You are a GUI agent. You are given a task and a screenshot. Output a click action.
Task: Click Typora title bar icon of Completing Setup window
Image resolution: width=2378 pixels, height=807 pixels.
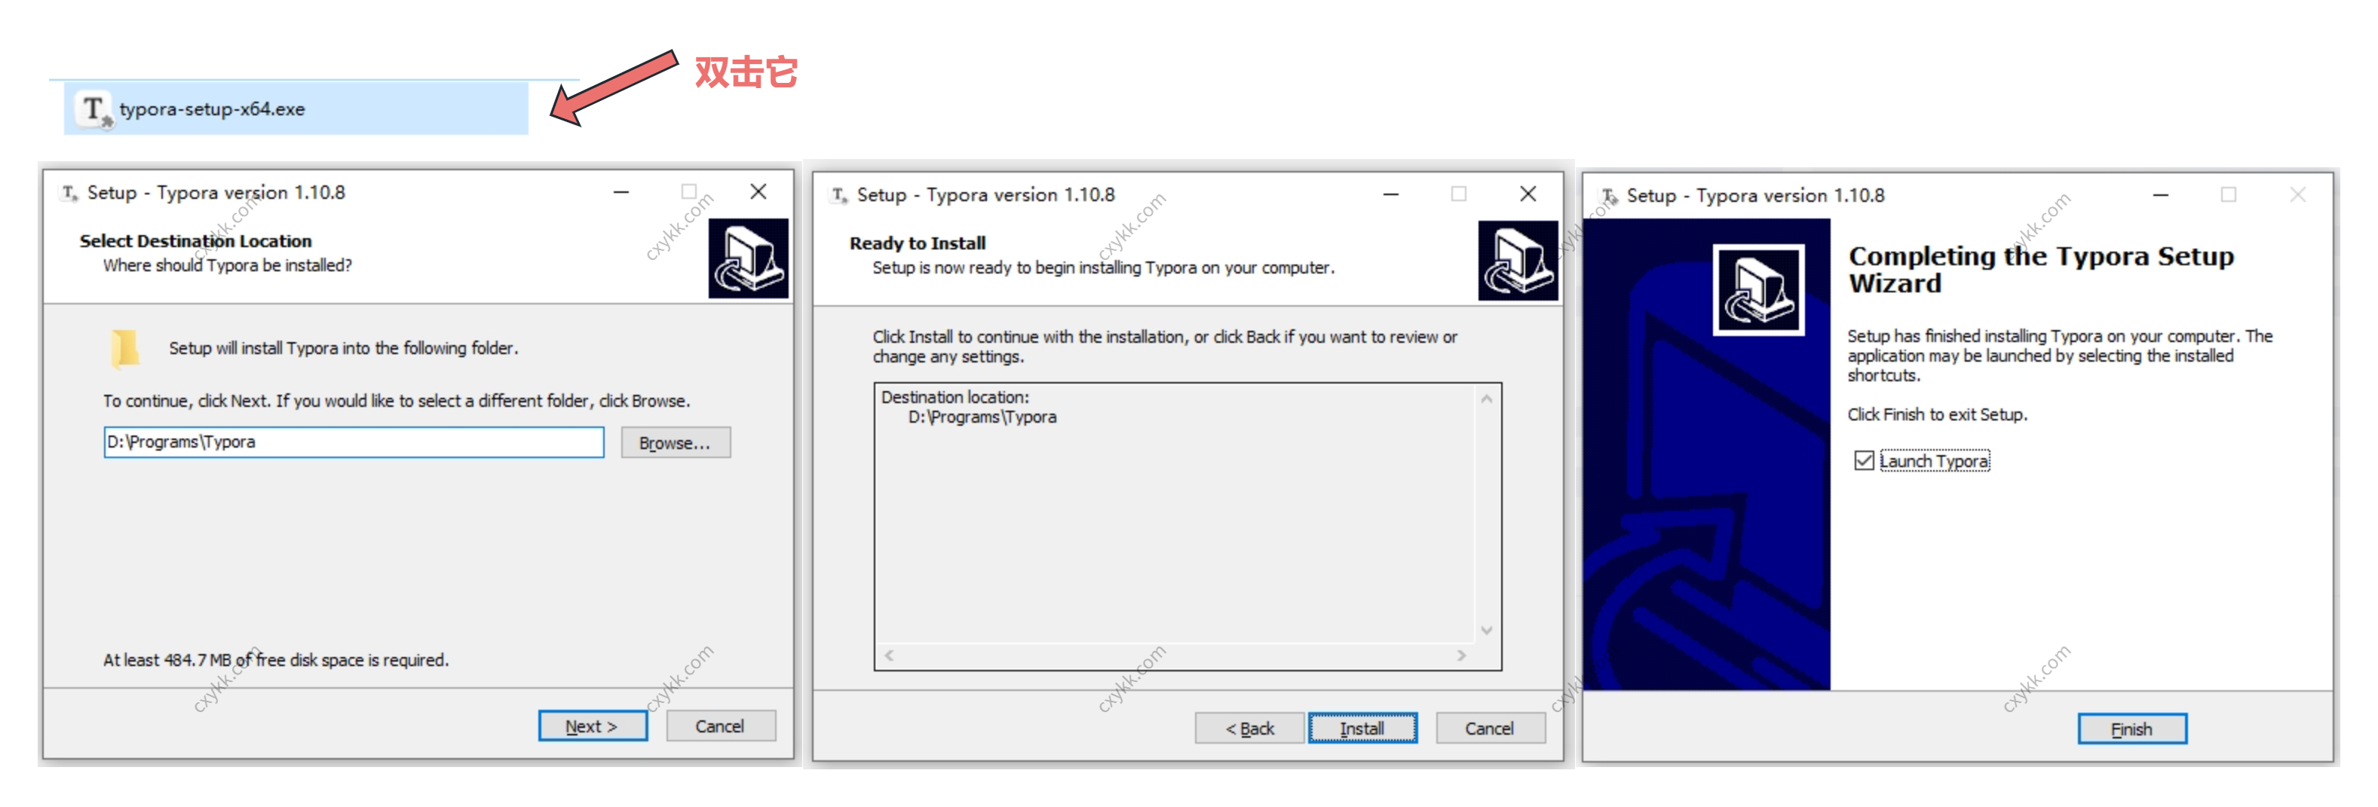1609,195
